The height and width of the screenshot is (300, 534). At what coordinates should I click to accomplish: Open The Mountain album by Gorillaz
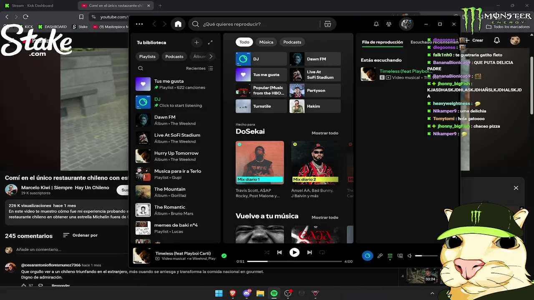pos(176,192)
